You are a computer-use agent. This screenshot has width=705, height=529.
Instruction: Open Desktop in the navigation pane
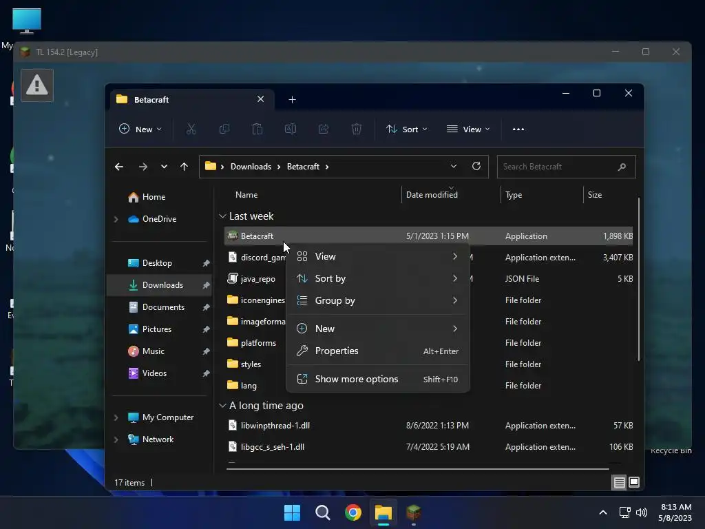coord(157,263)
